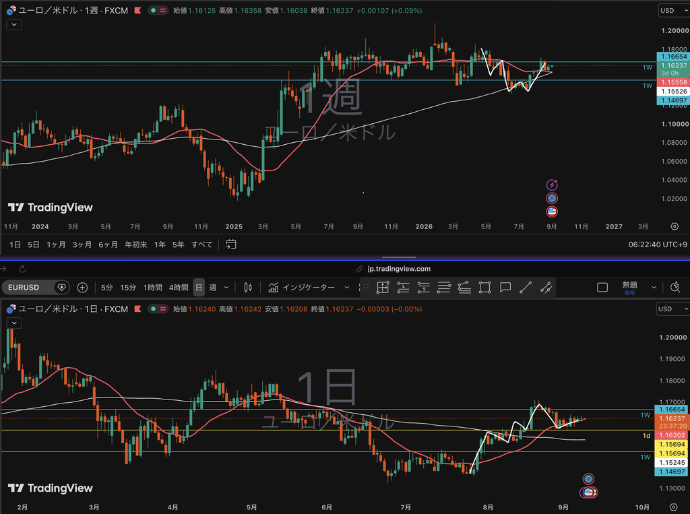Switch timeframe to 4時間
Image resolution: width=690 pixels, height=514 pixels.
click(x=179, y=288)
